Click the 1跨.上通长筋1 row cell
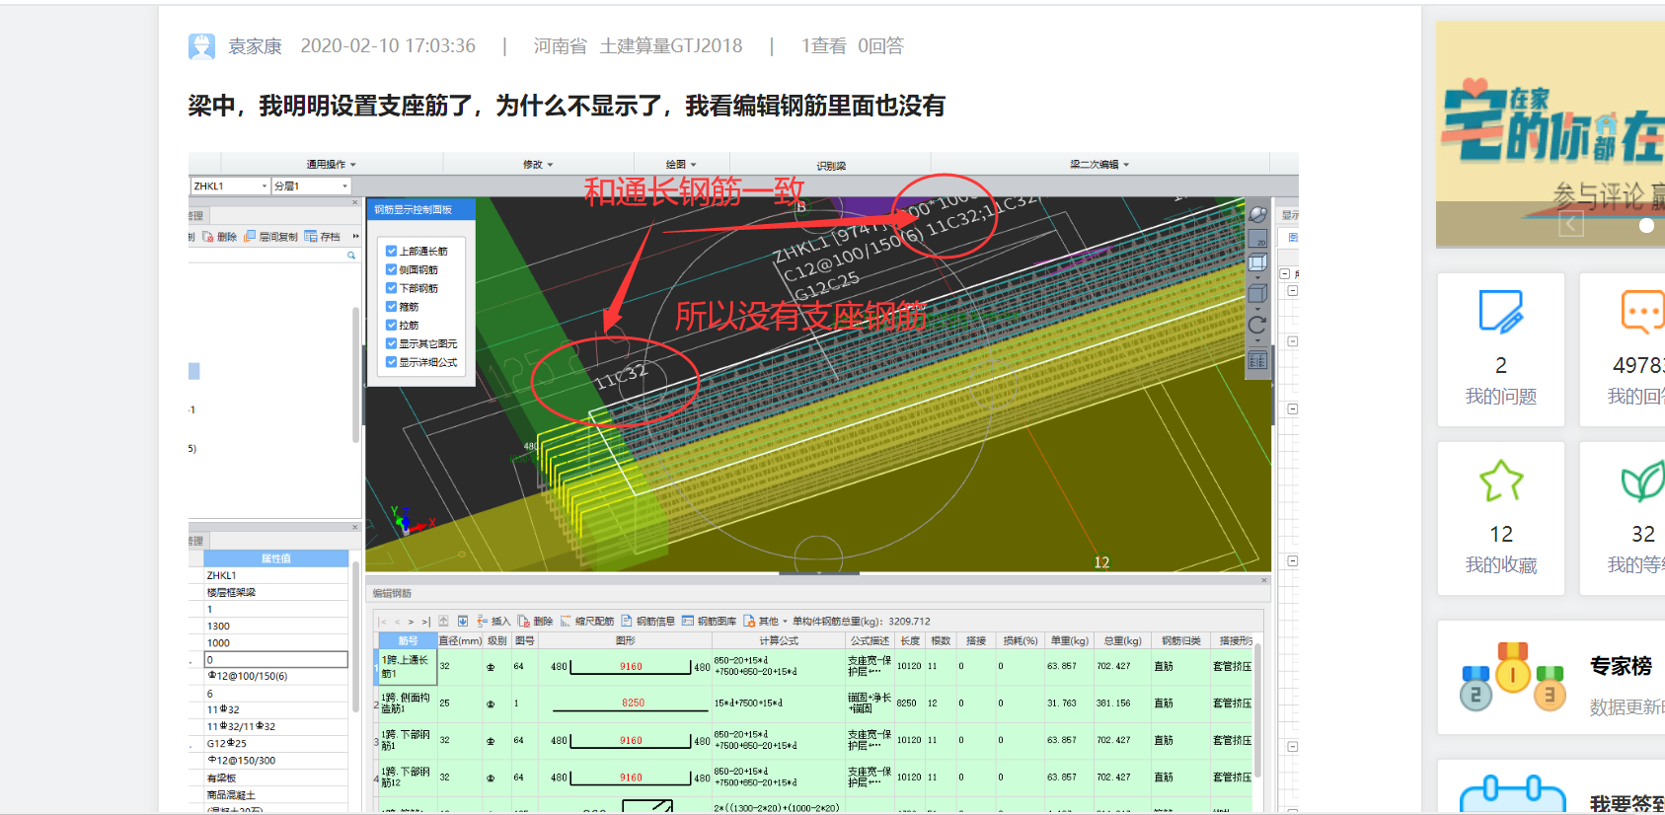Image resolution: width=1665 pixels, height=815 pixels. (406, 666)
